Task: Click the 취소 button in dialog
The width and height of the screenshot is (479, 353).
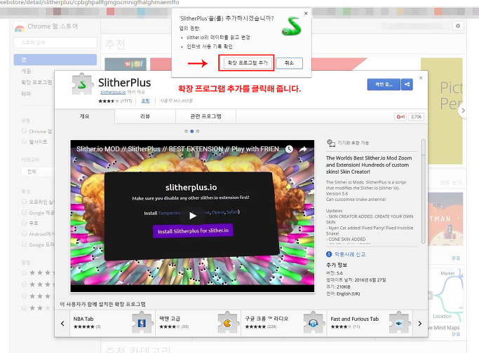Action: point(289,63)
